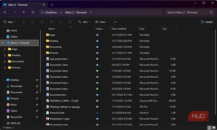Click the search magnifier icon
The height and width of the screenshot is (130, 217).
(x=211, y=12)
